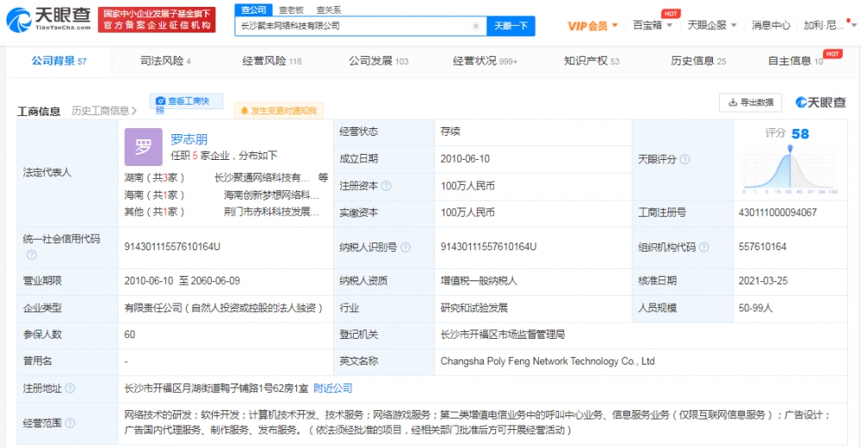Switch to the 知识产权 tab
The height and width of the screenshot is (448, 861).
click(592, 61)
